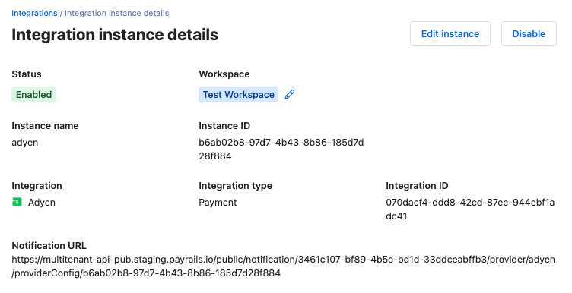Click the Integration type field label

[x=236, y=186]
